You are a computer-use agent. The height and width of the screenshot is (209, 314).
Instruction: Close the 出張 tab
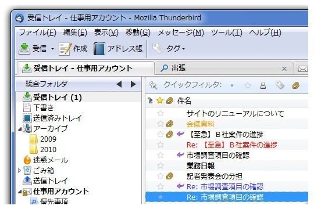(x=284, y=69)
